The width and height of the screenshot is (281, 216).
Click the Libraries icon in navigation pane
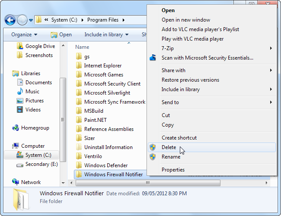[x=16, y=73]
